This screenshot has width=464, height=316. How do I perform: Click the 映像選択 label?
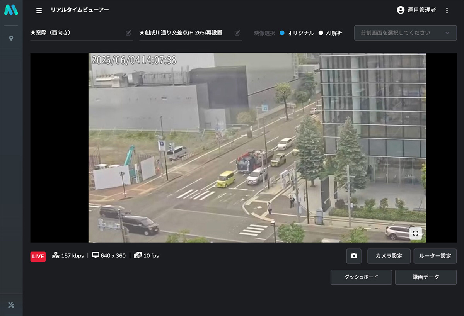click(x=264, y=33)
